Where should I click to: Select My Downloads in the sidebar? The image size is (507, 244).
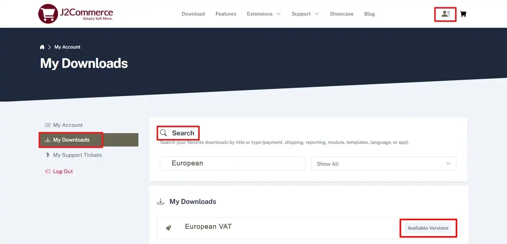89,140
